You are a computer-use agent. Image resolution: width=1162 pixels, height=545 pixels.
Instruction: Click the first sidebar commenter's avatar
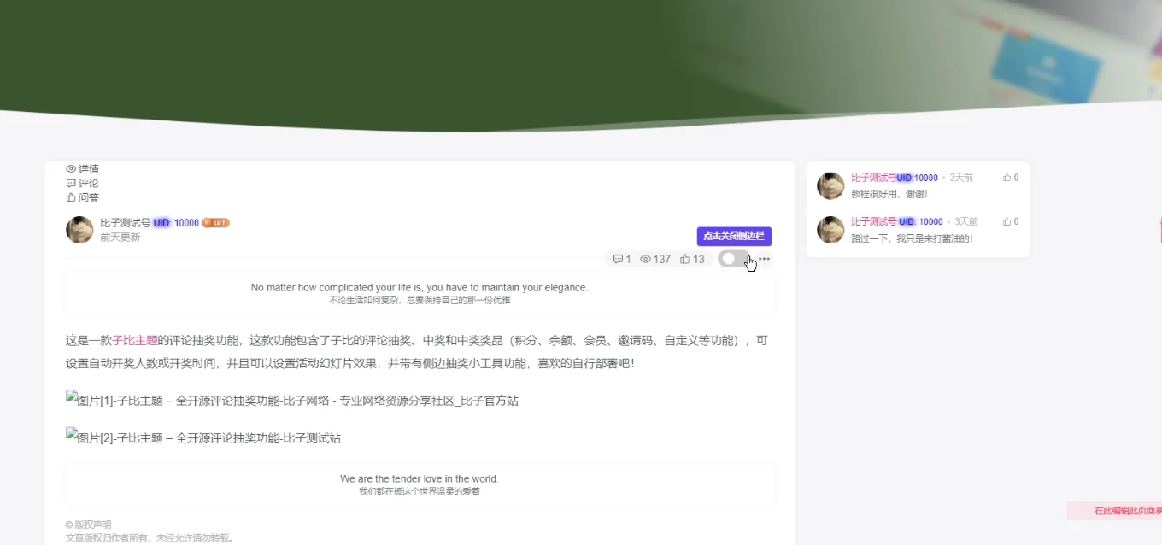tap(830, 185)
